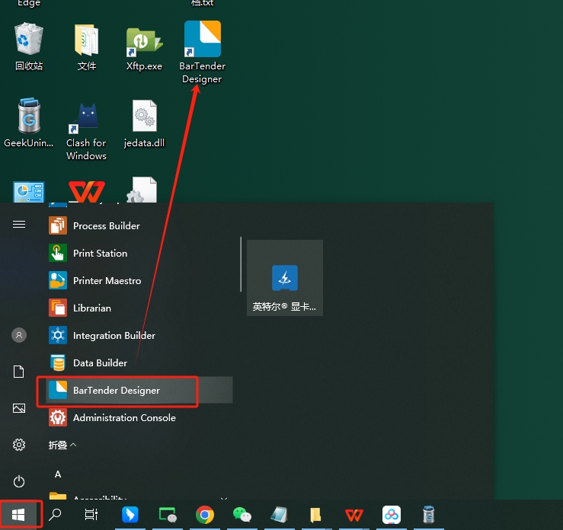Image resolution: width=563 pixels, height=530 pixels.
Task: Open the green screen-chat app on taskbar
Action: (168, 515)
